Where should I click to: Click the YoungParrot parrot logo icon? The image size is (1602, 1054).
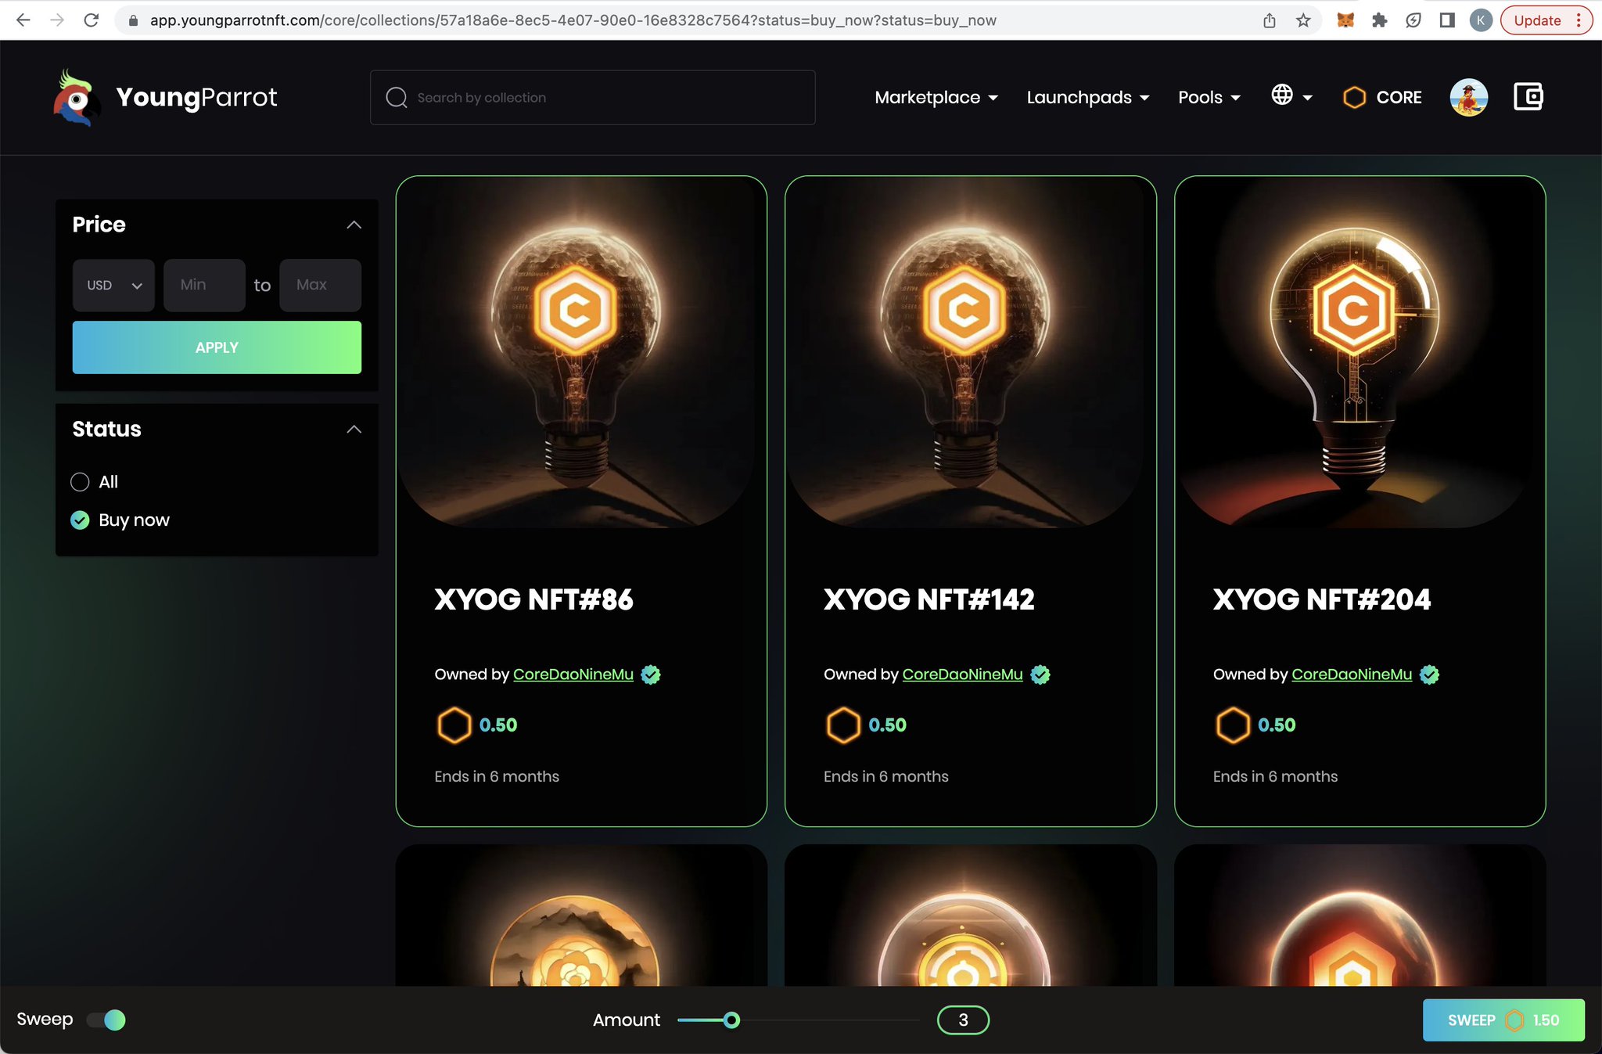77,98
